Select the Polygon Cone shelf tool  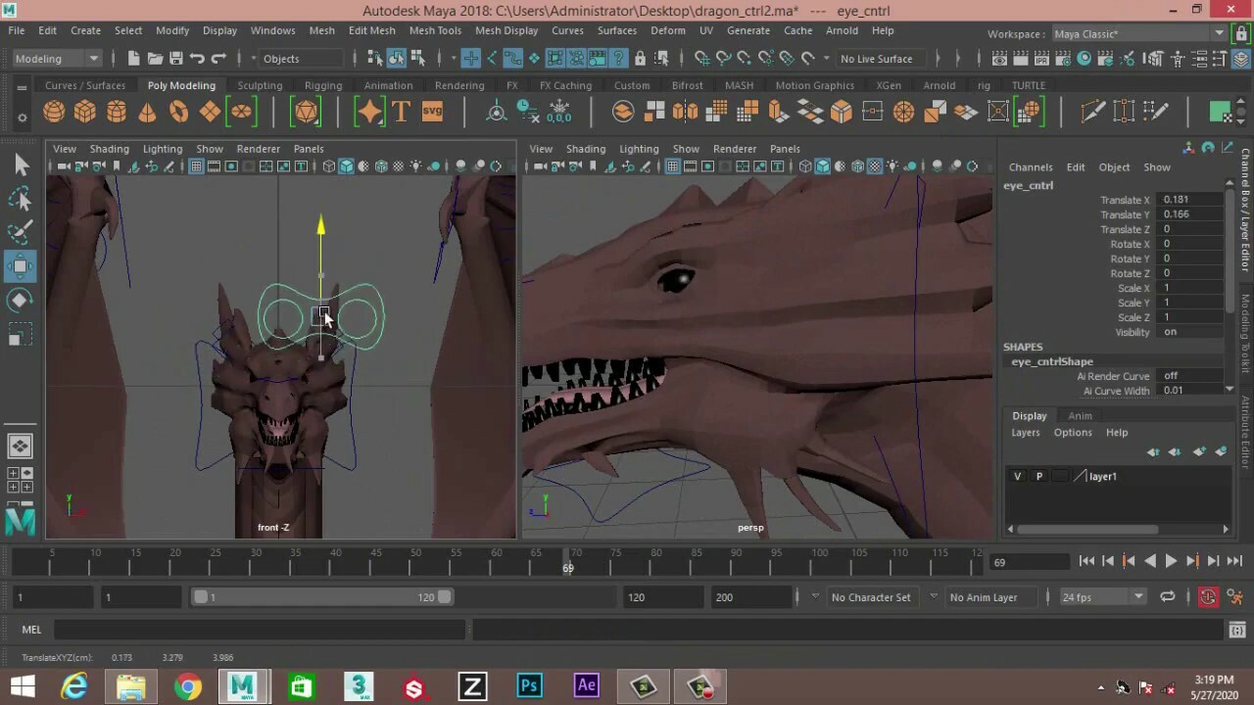pos(147,111)
